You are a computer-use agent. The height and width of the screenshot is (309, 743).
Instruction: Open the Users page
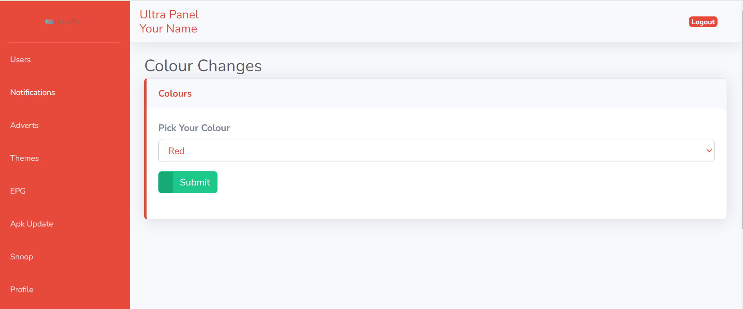(x=20, y=59)
